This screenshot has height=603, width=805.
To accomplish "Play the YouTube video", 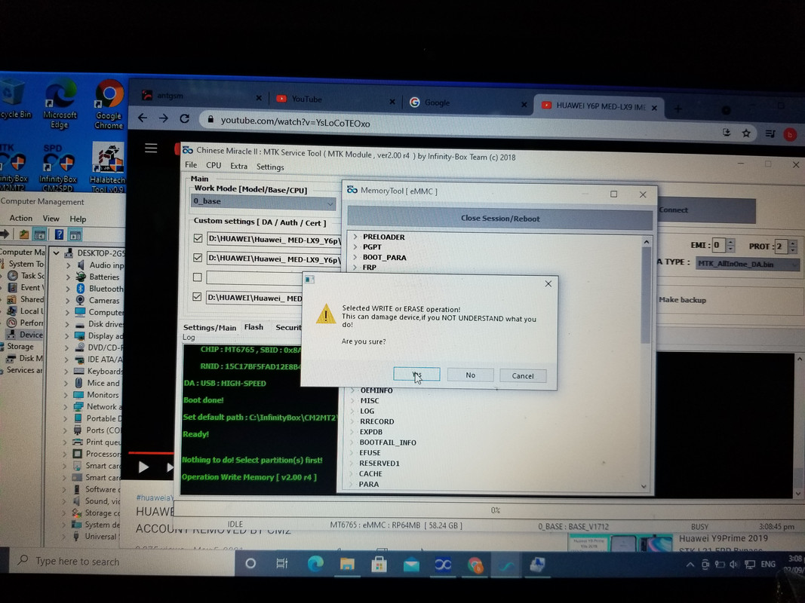I will (x=144, y=467).
